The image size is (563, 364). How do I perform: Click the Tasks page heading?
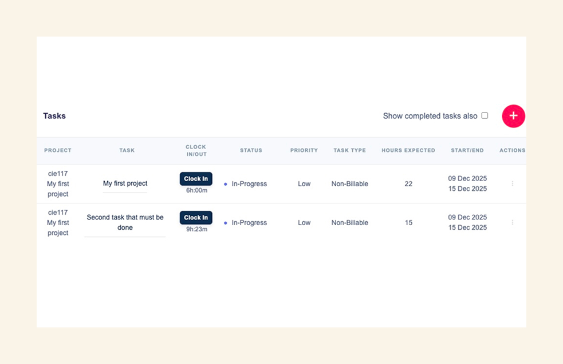(x=54, y=115)
